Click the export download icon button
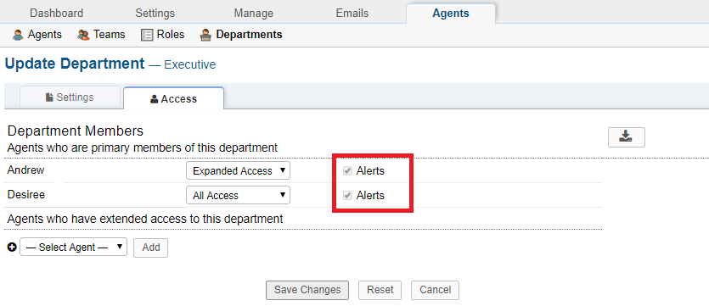Viewport: 709px width, 306px height. pyautogui.click(x=627, y=137)
